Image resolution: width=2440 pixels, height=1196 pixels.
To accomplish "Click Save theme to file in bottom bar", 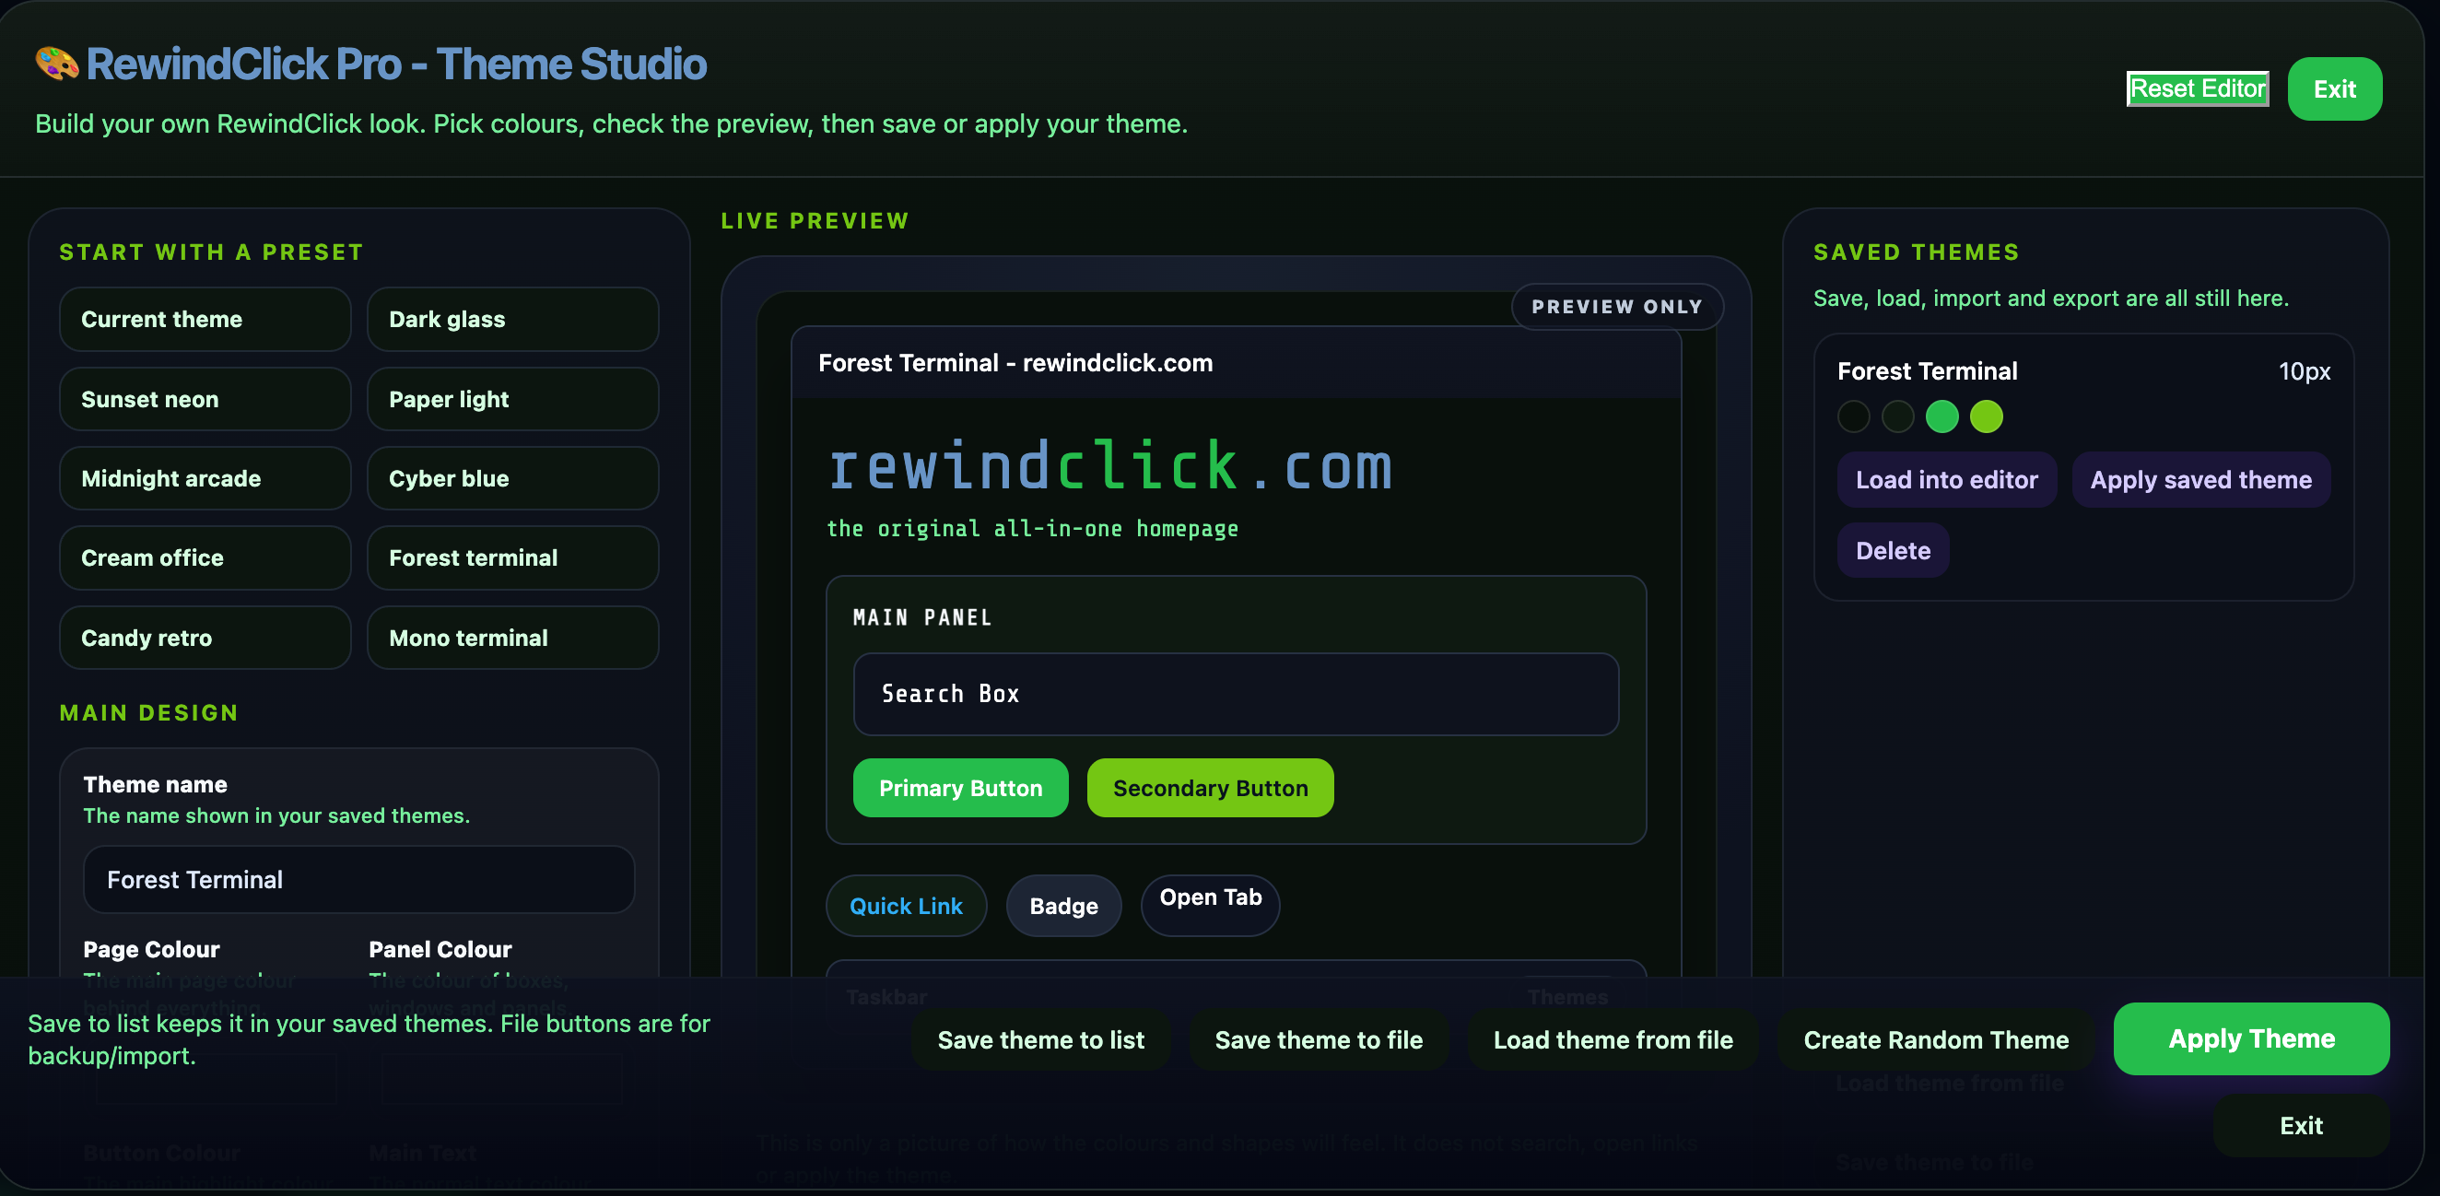I will pos(1319,1039).
